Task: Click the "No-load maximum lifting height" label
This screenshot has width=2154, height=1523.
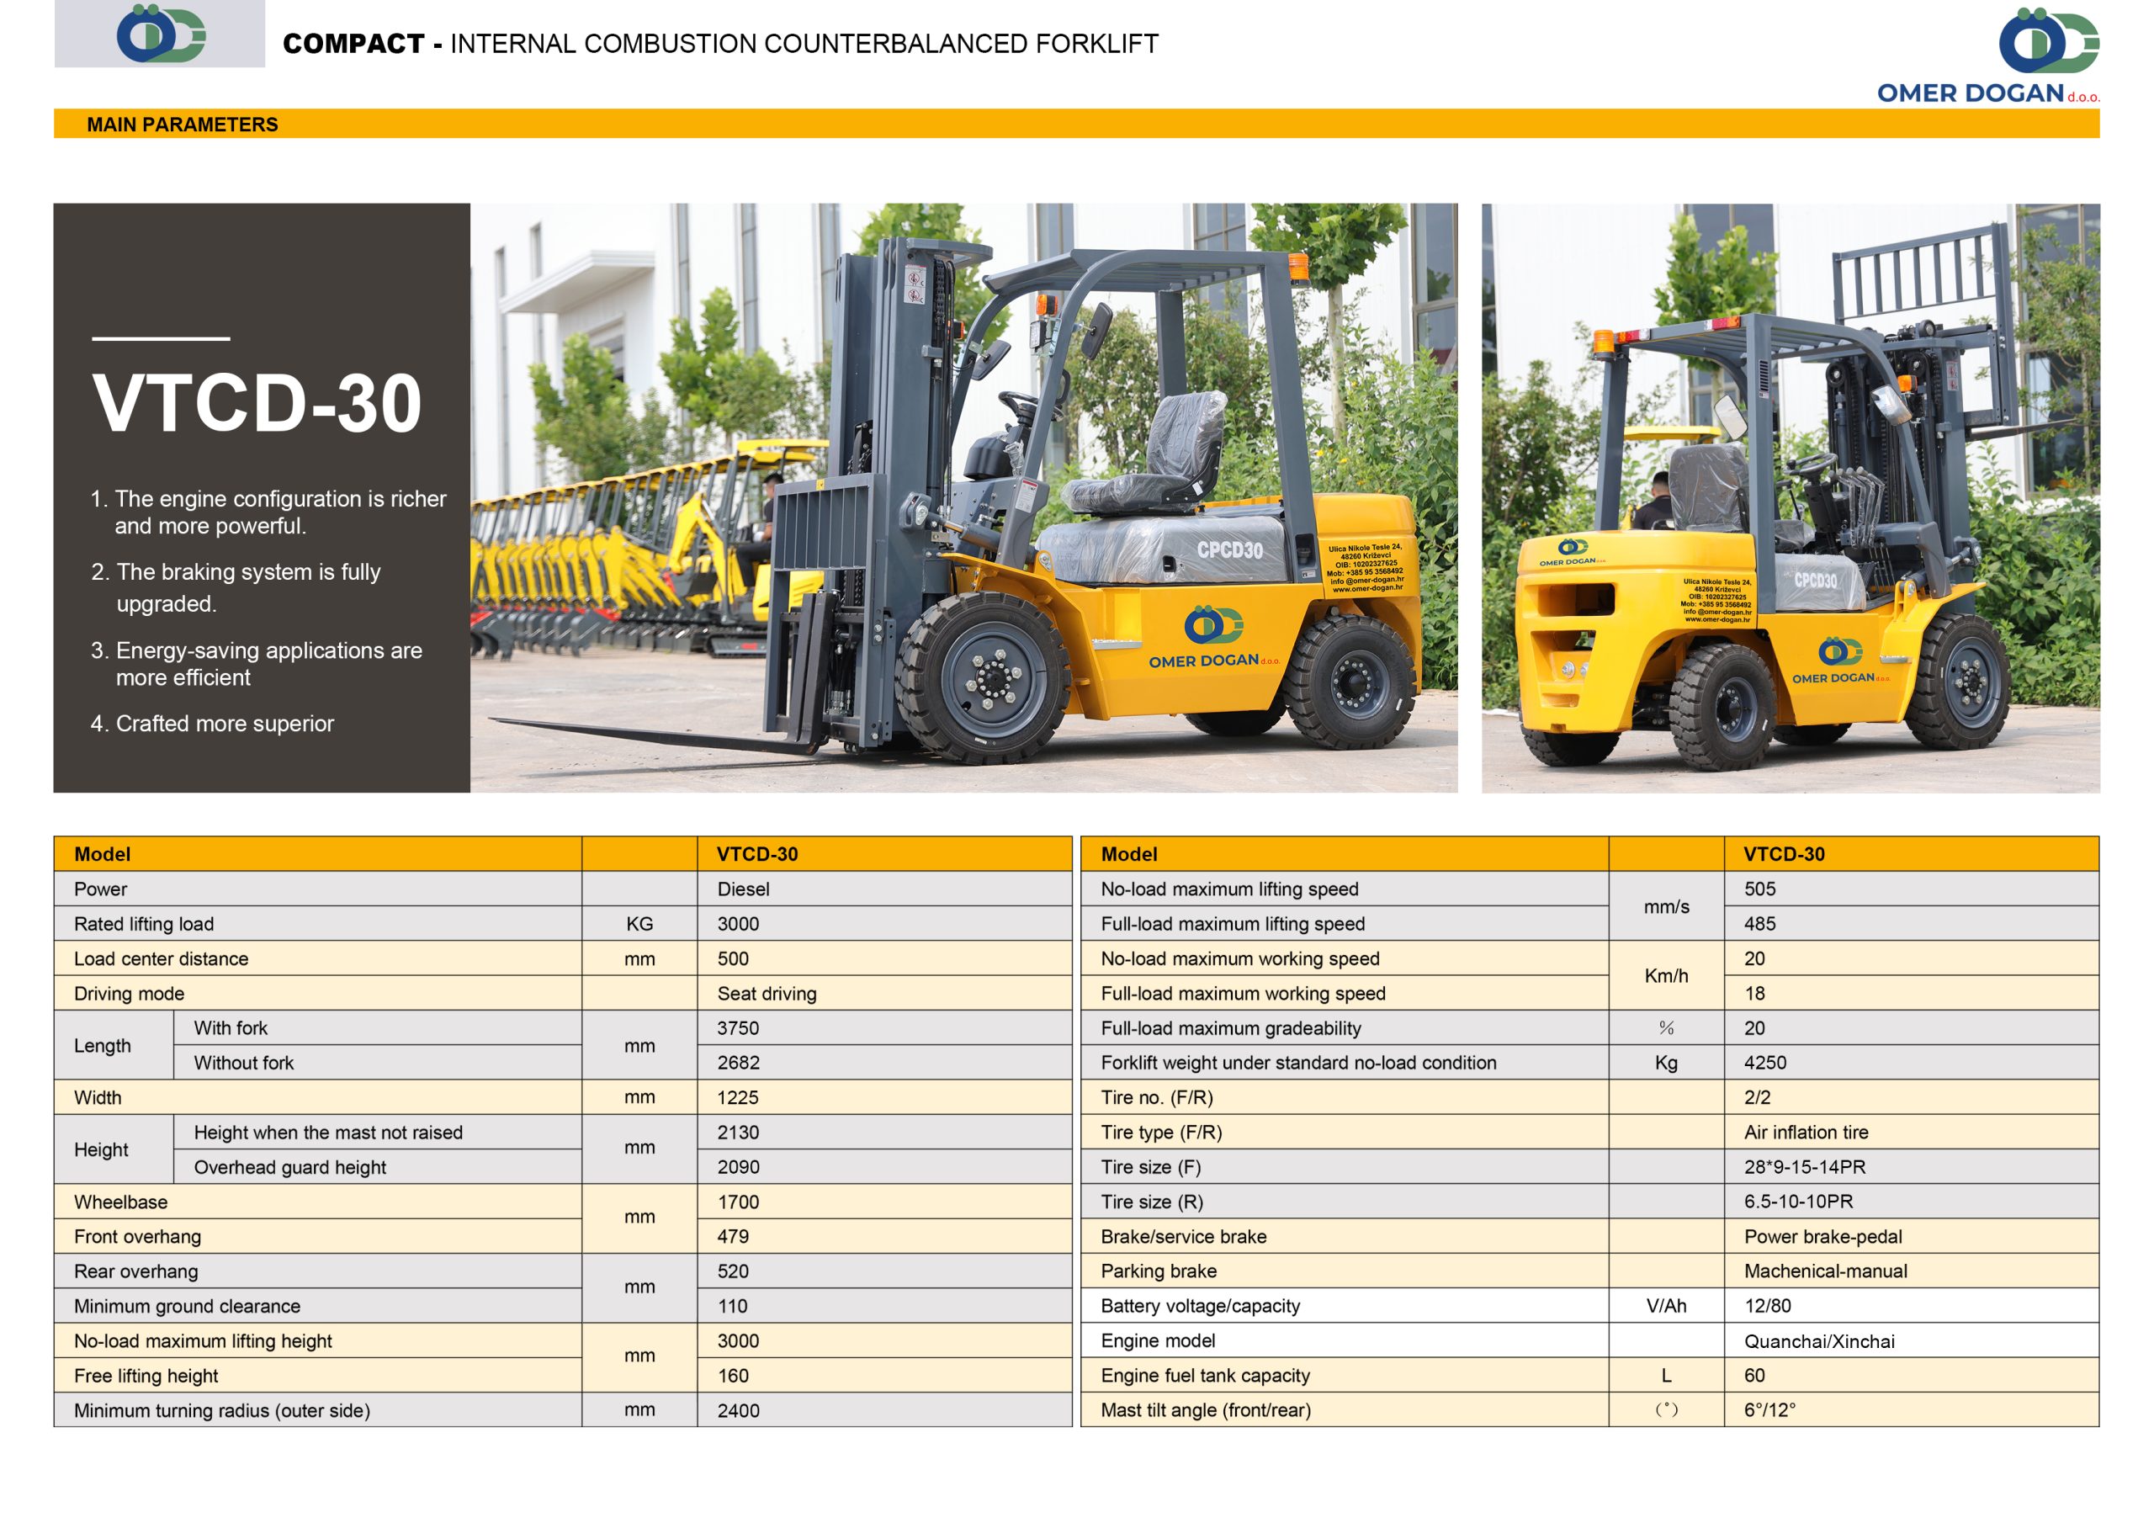Action: 203,1340
